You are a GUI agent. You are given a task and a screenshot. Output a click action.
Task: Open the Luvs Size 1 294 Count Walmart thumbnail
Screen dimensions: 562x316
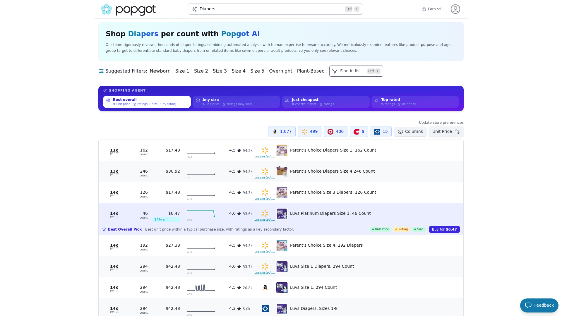282,267
